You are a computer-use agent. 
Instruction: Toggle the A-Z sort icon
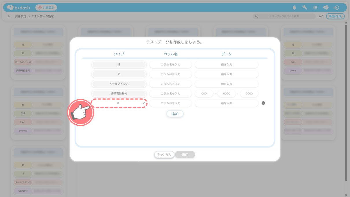[x=321, y=17]
